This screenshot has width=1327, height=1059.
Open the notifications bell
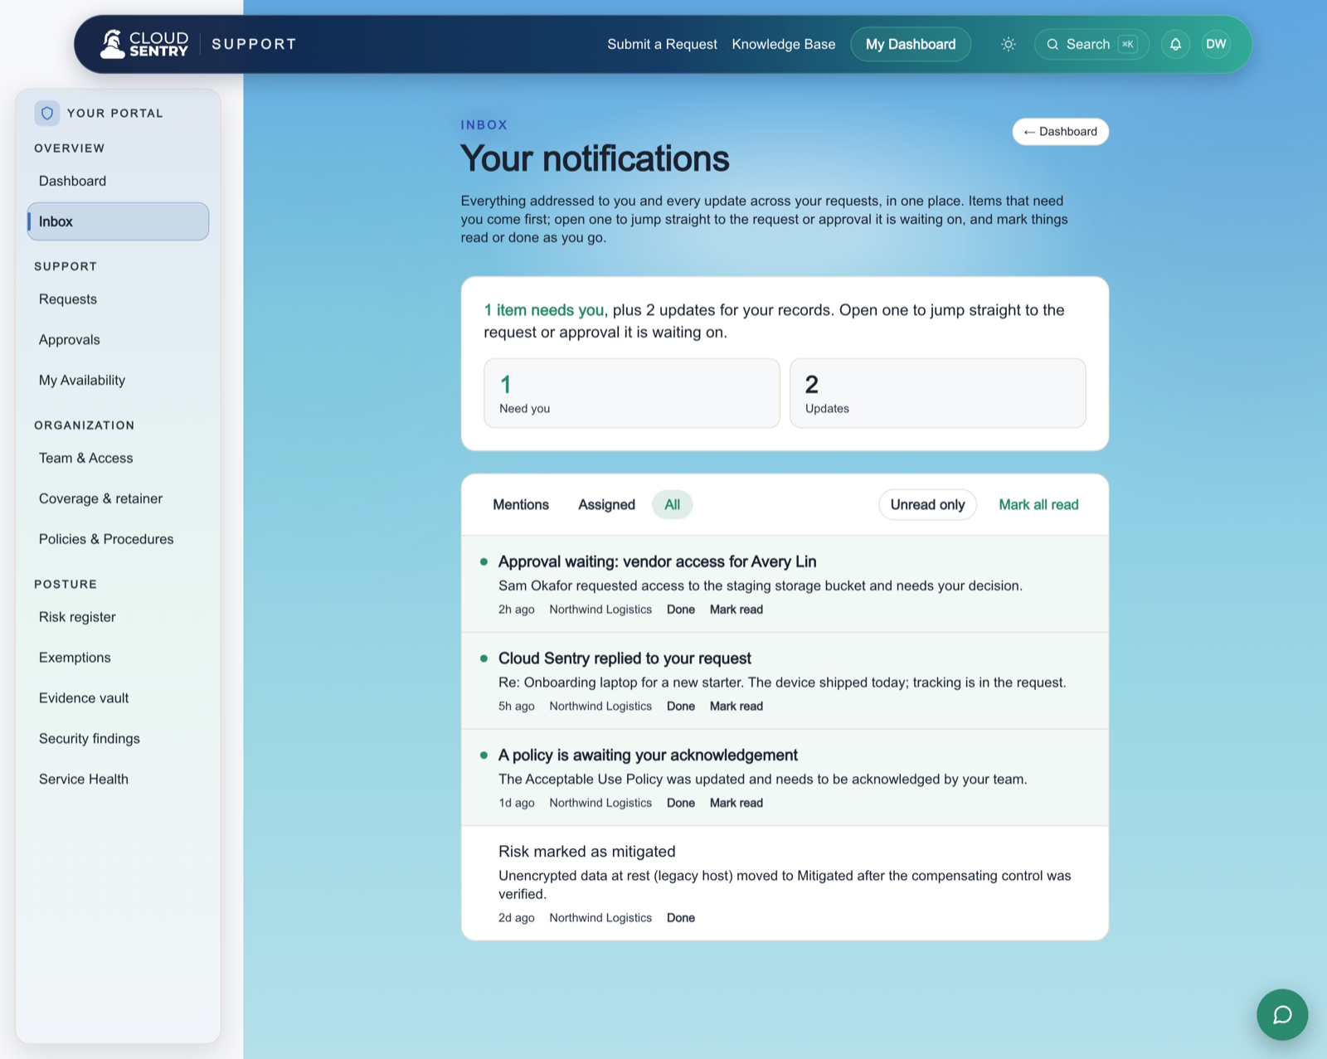pyautogui.click(x=1175, y=44)
